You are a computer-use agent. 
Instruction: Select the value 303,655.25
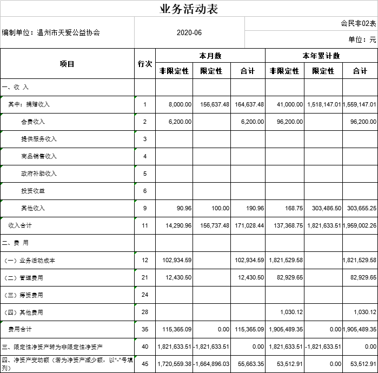pos(362,208)
